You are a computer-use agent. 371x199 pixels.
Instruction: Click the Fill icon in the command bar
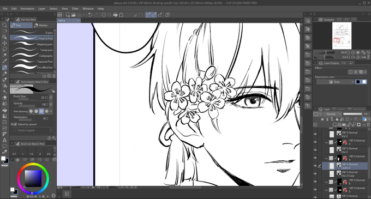click(115, 15)
